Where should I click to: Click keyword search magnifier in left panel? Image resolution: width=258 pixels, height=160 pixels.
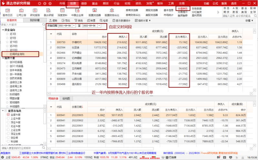[x=44, y=25]
